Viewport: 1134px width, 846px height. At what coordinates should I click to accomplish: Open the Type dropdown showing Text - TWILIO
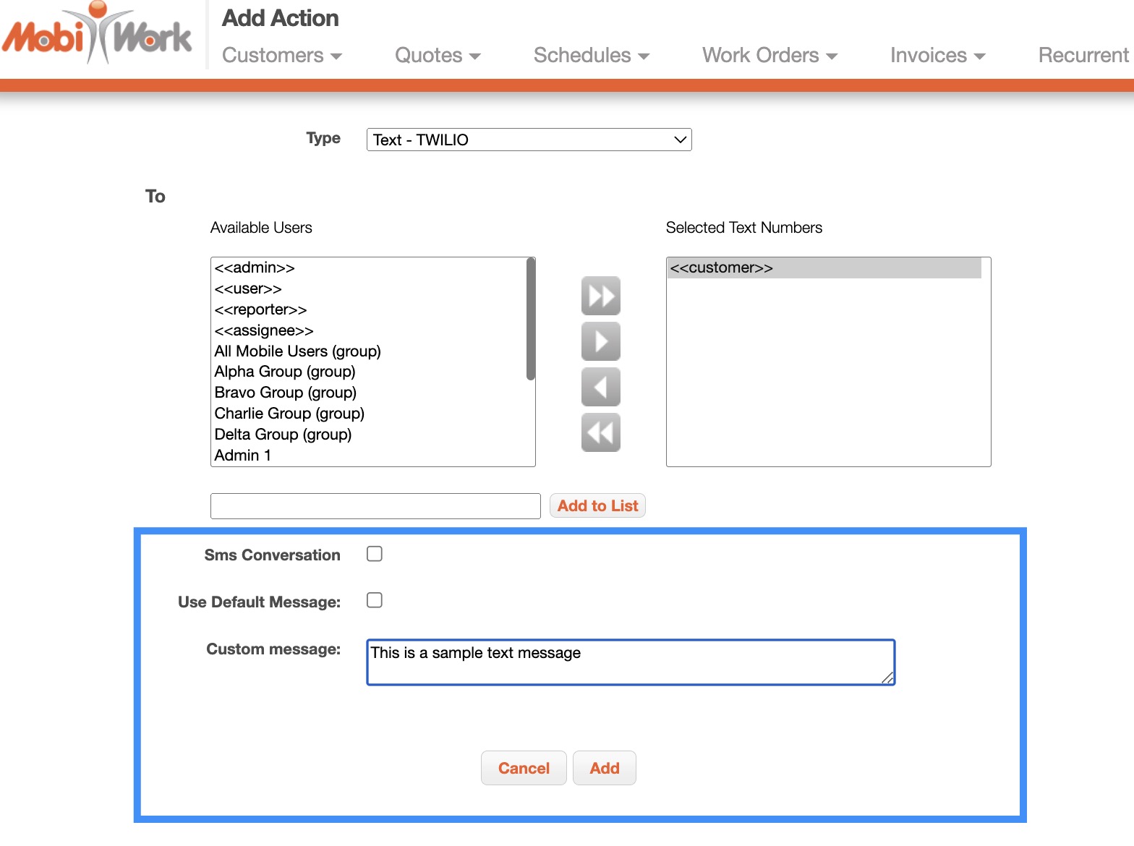(x=529, y=140)
